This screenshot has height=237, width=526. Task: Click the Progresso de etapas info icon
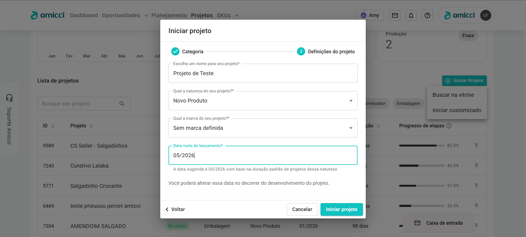click(x=449, y=126)
